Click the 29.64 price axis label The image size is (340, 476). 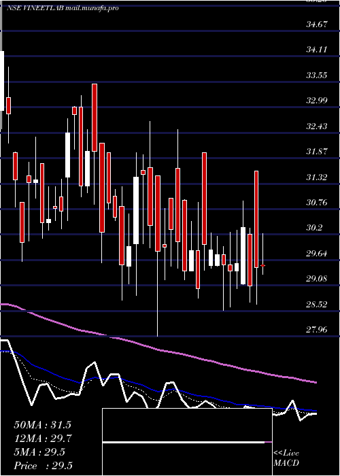pyautogui.click(x=317, y=253)
